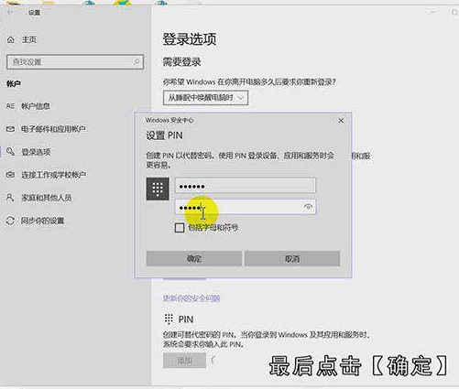Click the 取消 button

(x=292, y=259)
